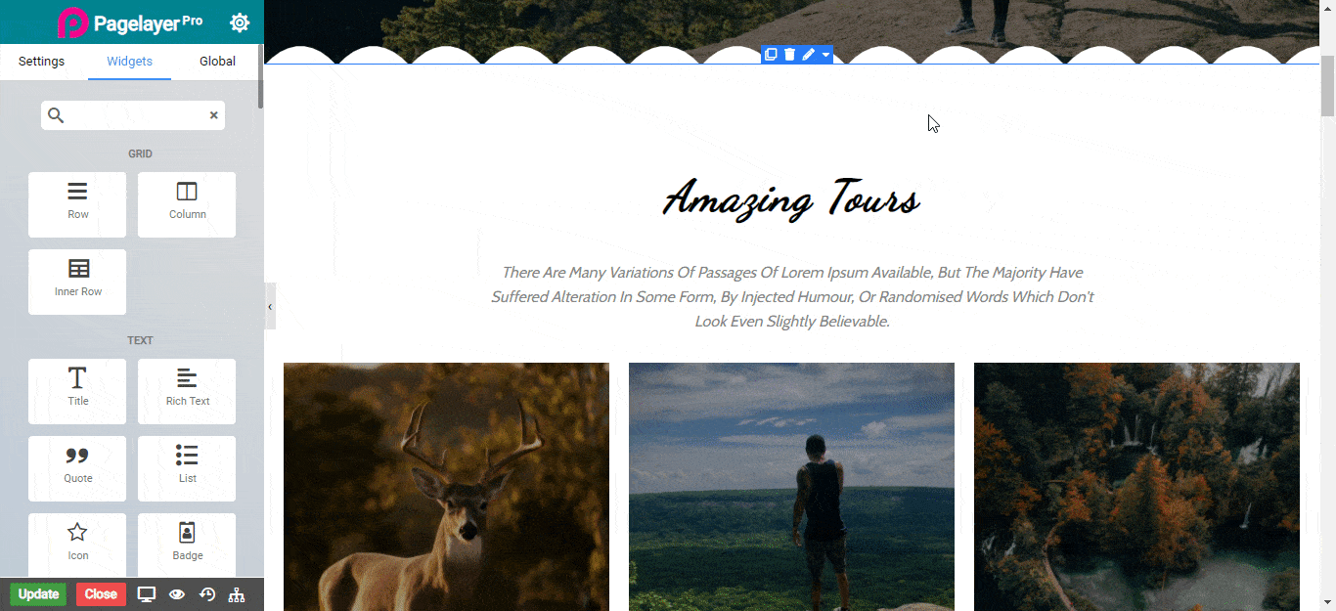Clear the widget search field

(213, 115)
